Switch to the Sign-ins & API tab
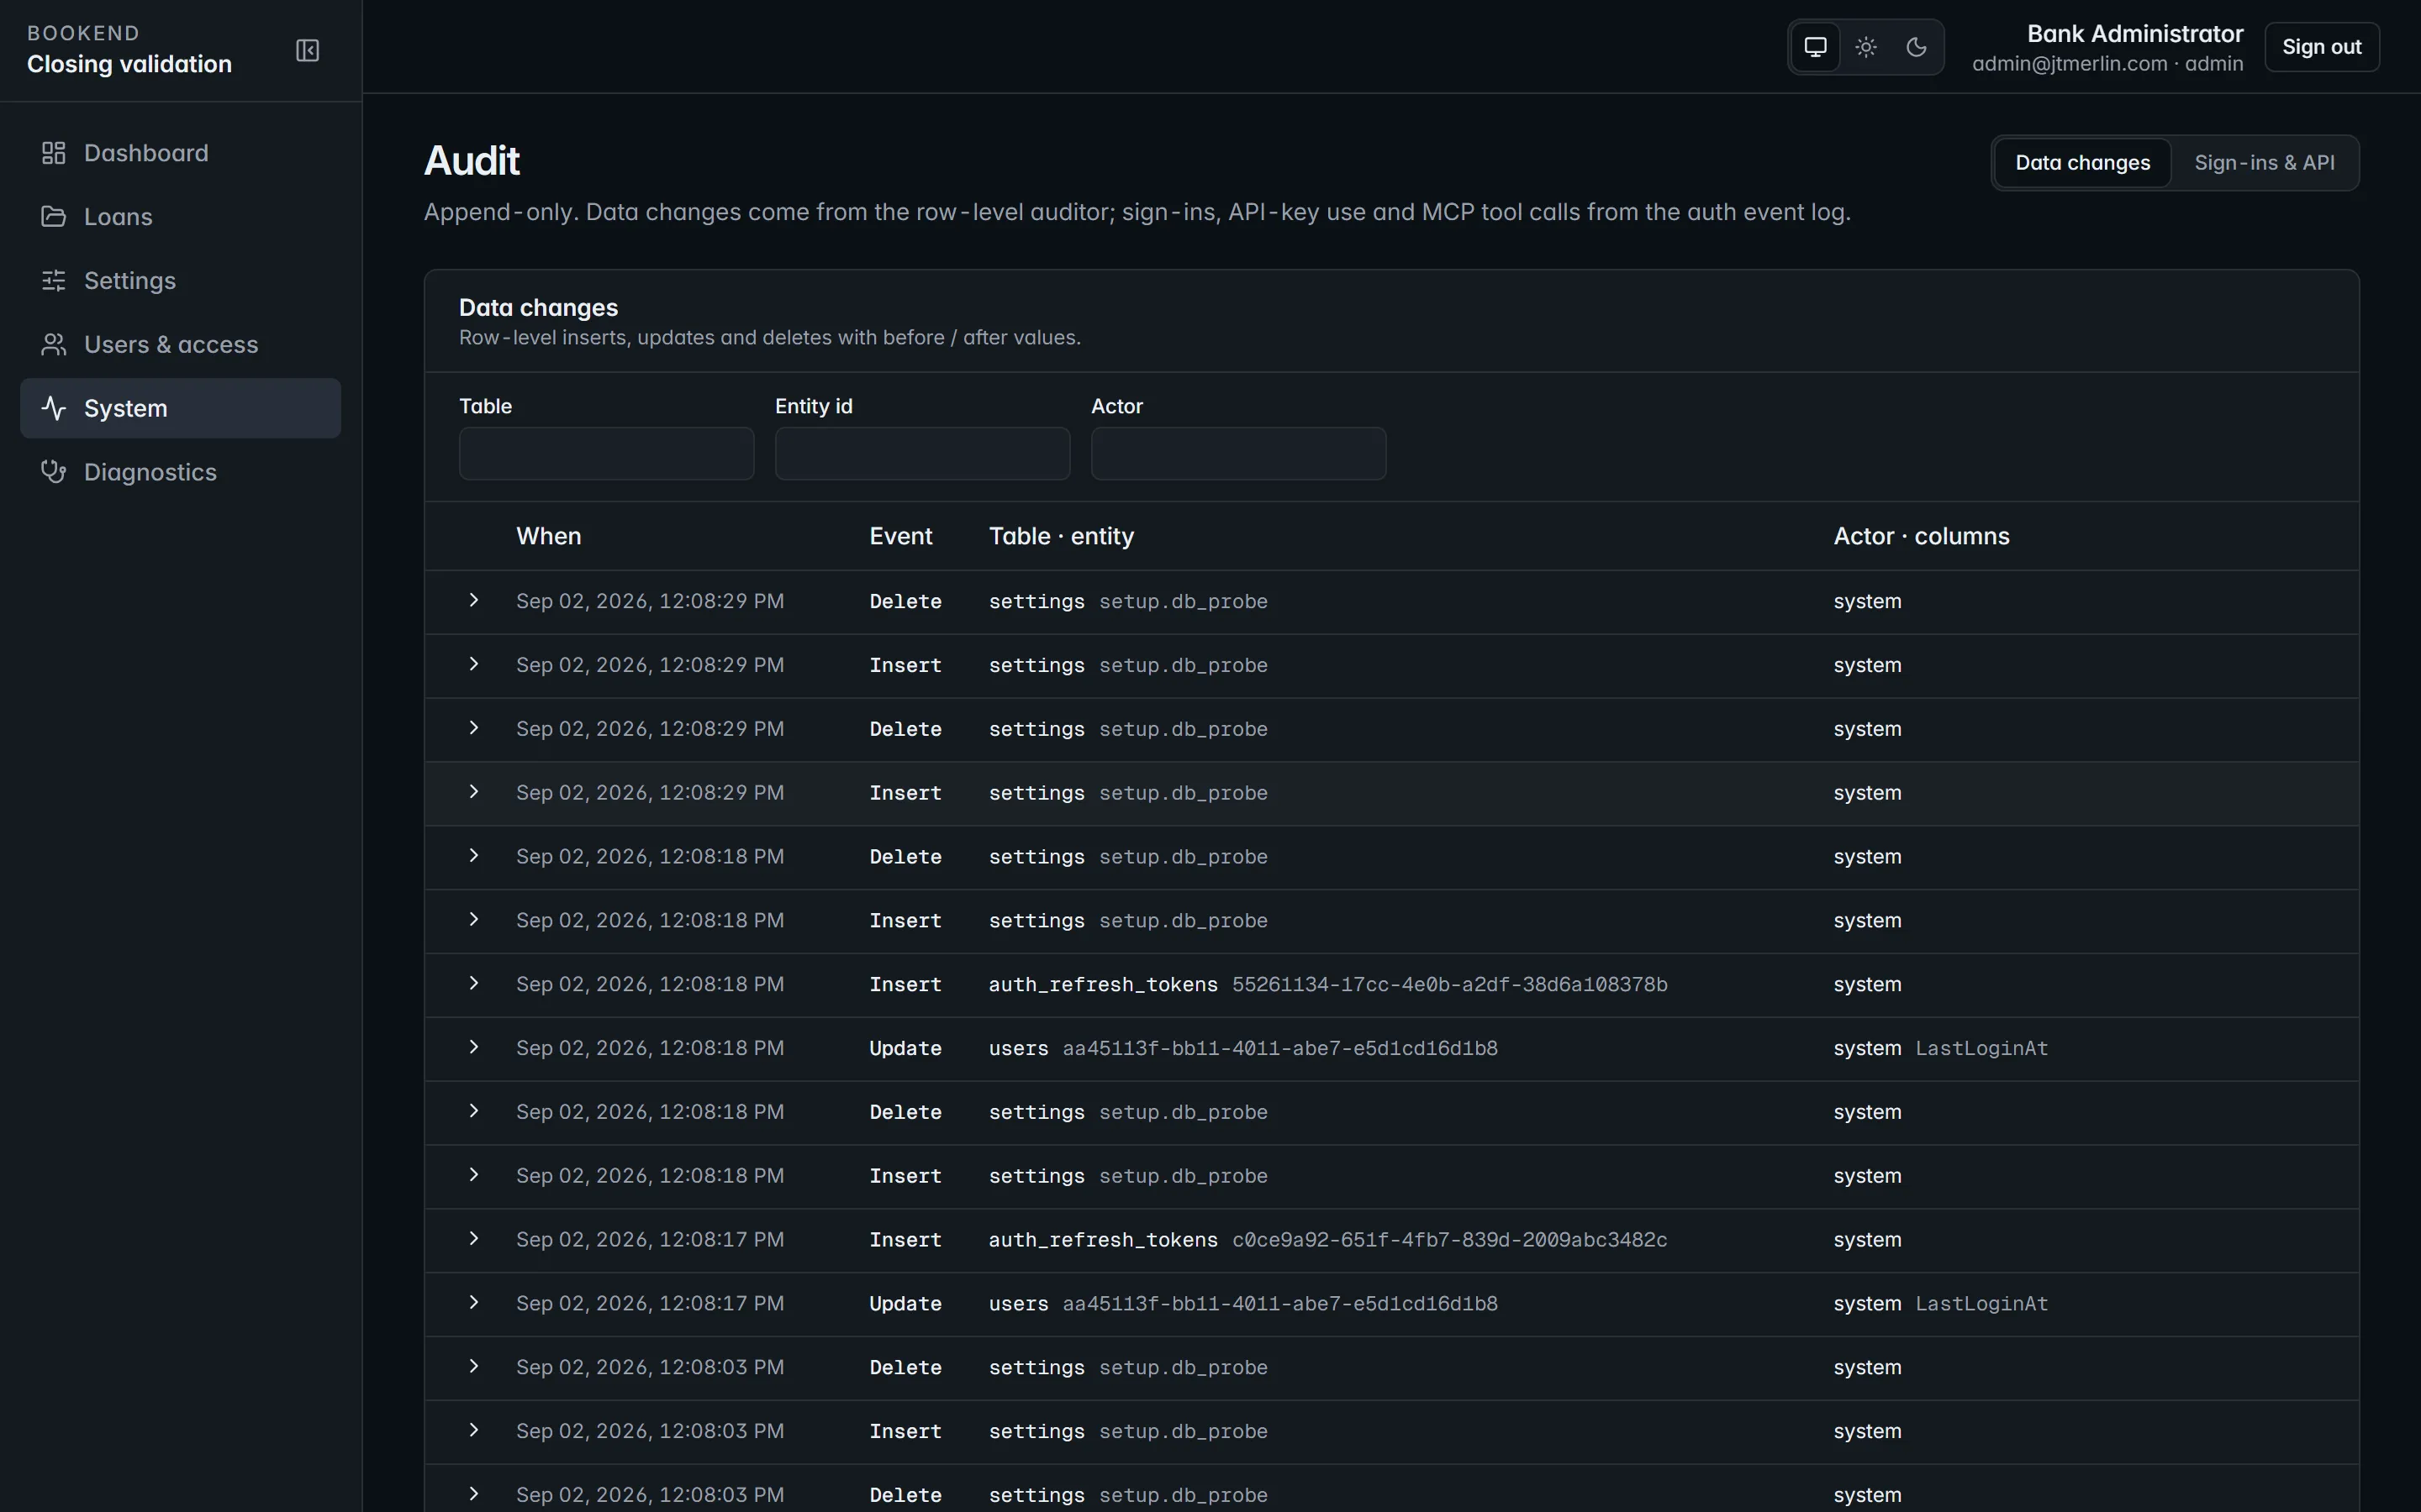The height and width of the screenshot is (1512, 2421). [x=2264, y=163]
